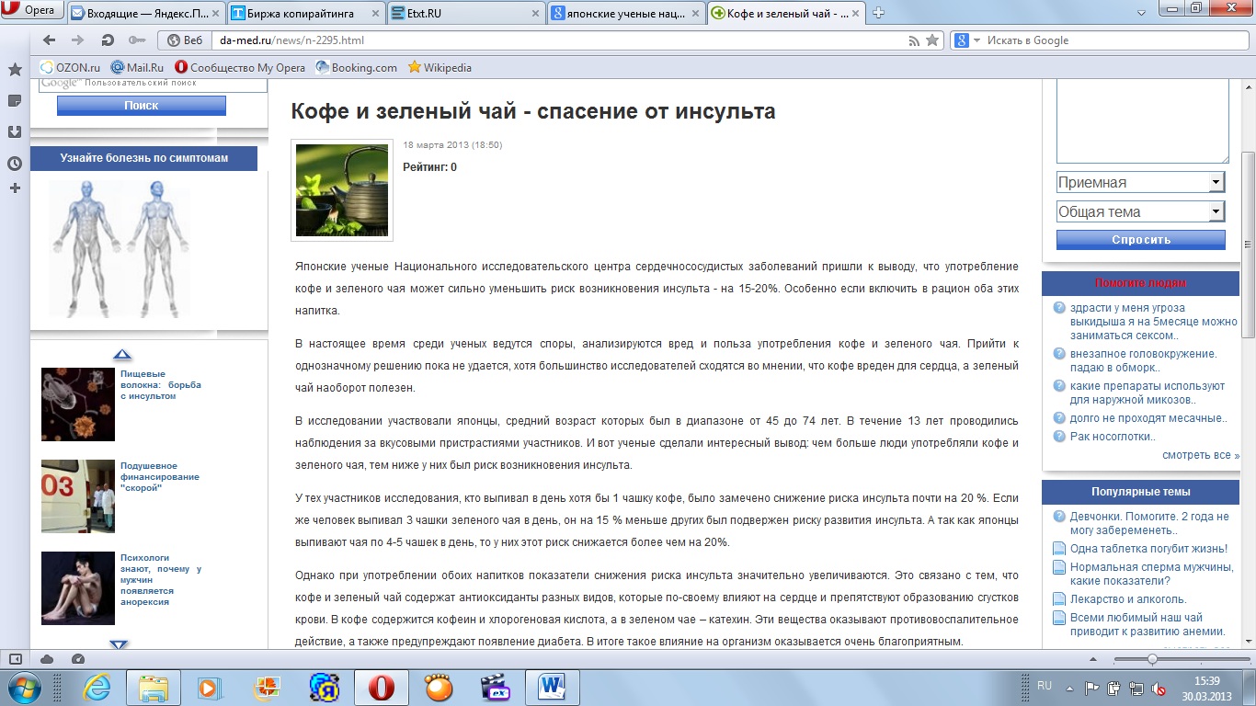This screenshot has height=706, width=1256.
Task: Click the Спросить button
Action: coord(1141,239)
